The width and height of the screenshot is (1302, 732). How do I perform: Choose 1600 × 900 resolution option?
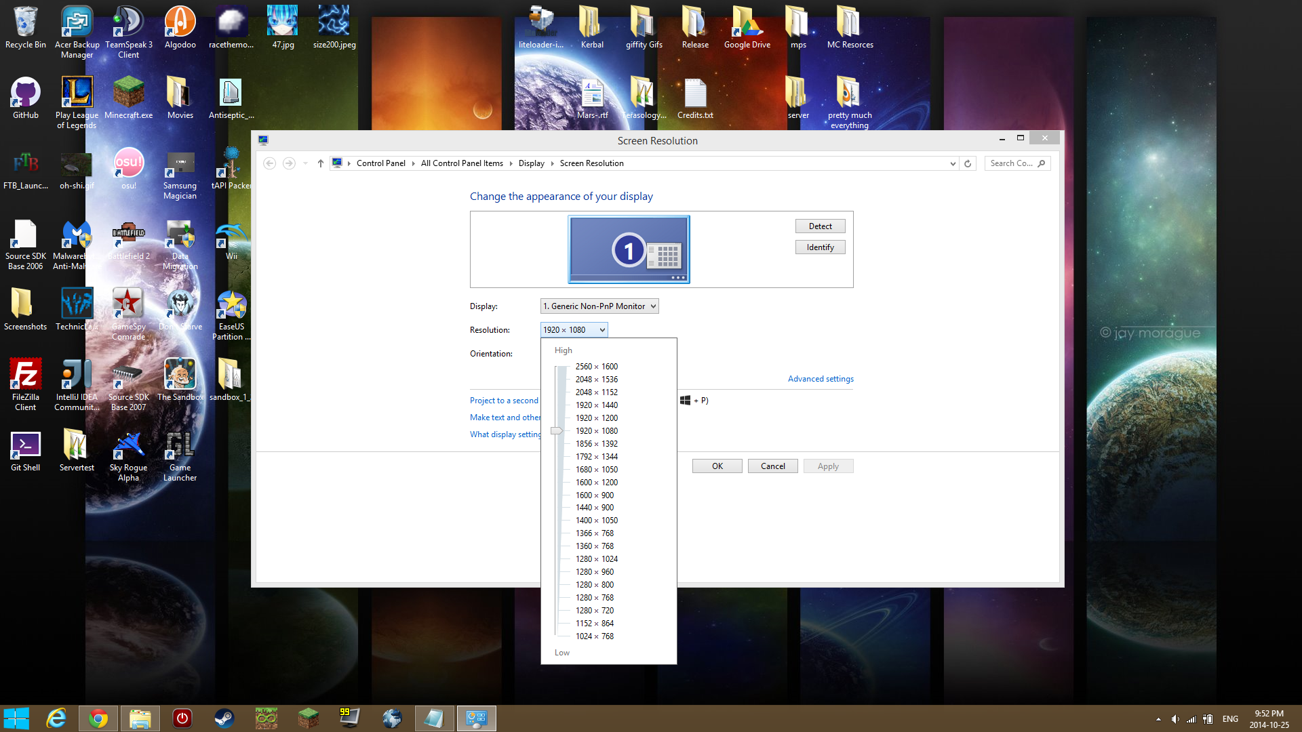point(595,495)
